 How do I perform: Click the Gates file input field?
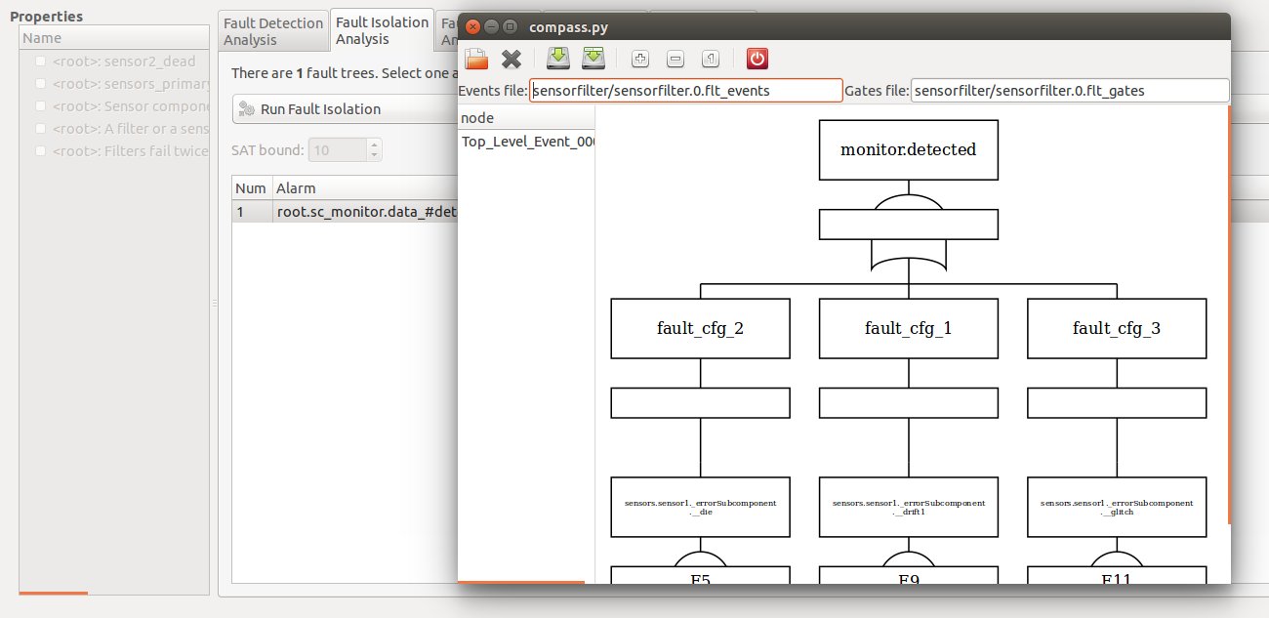pos(1069,91)
